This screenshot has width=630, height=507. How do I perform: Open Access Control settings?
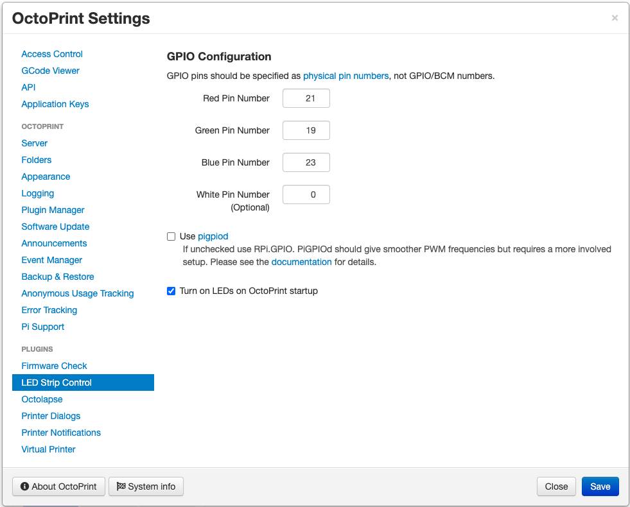point(52,54)
